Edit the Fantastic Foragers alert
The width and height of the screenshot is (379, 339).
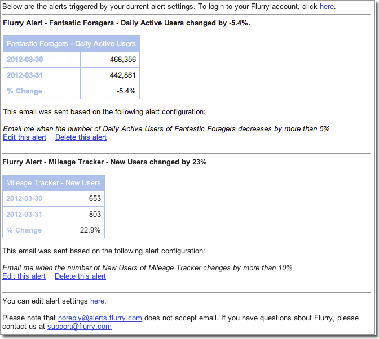pos(24,137)
